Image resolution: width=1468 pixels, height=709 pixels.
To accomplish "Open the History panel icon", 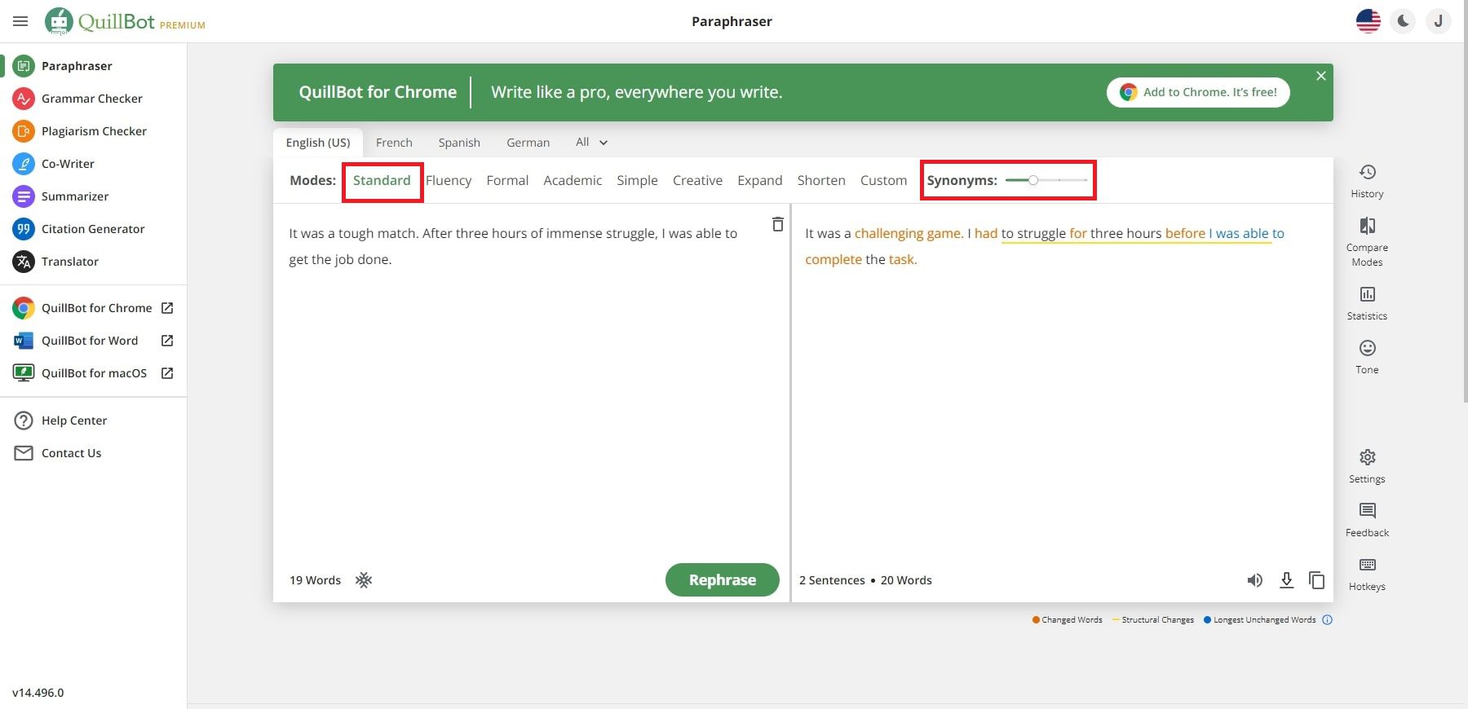I will (1367, 173).
